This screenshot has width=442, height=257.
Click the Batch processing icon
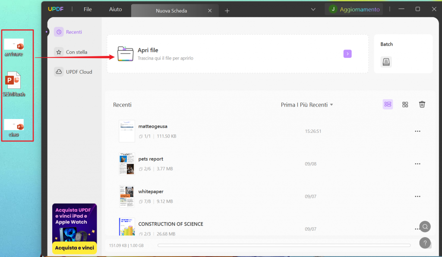point(385,62)
